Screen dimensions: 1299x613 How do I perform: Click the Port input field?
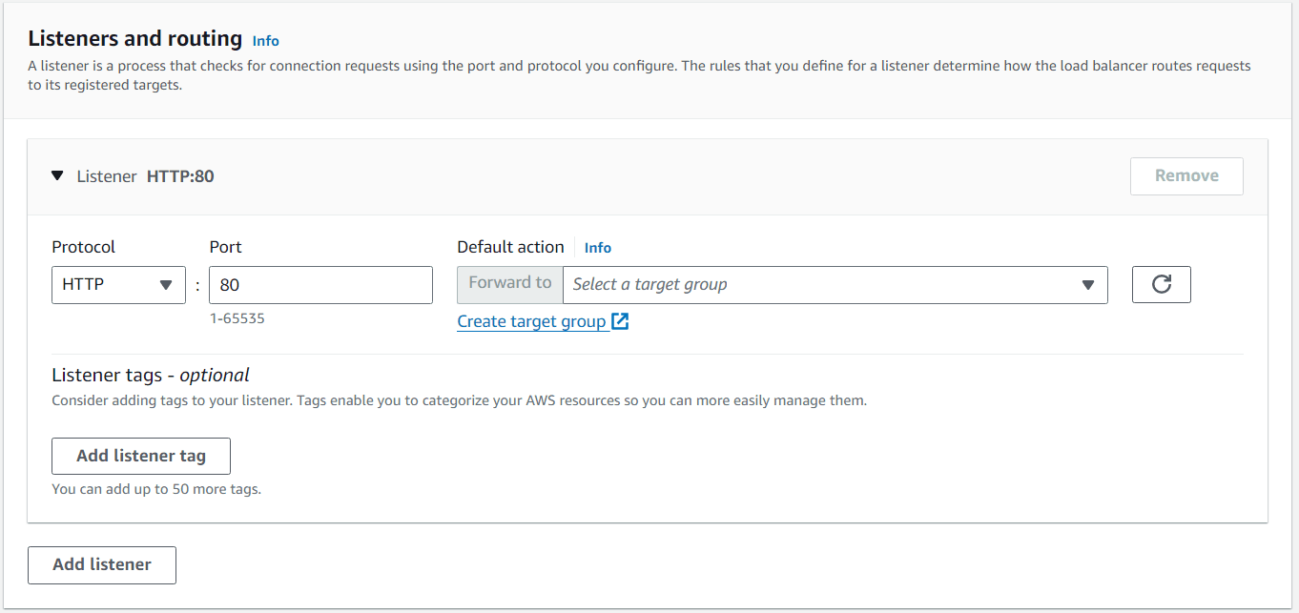320,284
